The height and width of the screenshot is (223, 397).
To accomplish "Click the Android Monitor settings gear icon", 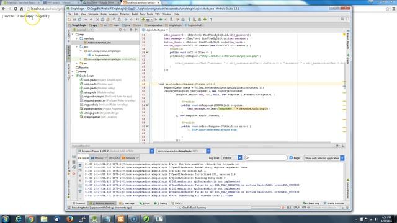I will tap(337, 146).
